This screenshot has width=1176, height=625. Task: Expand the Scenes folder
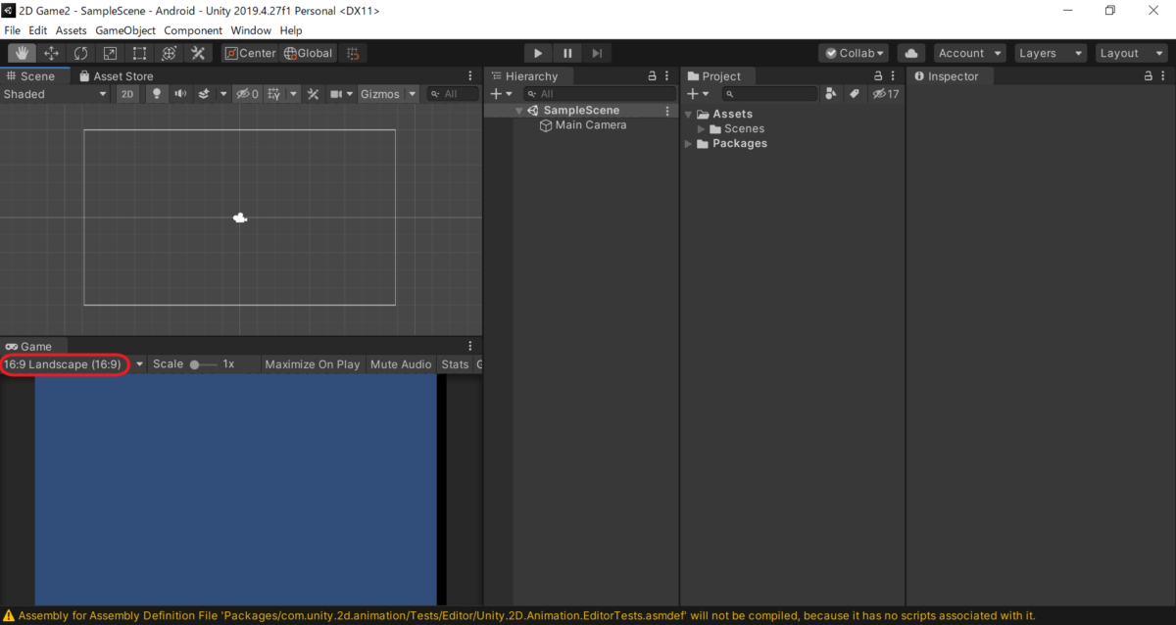tap(701, 129)
